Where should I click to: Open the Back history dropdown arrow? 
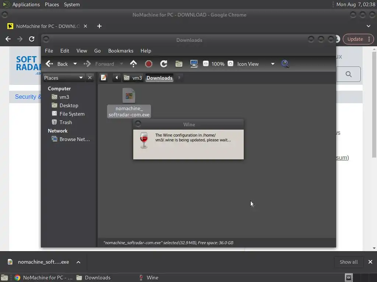75,64
